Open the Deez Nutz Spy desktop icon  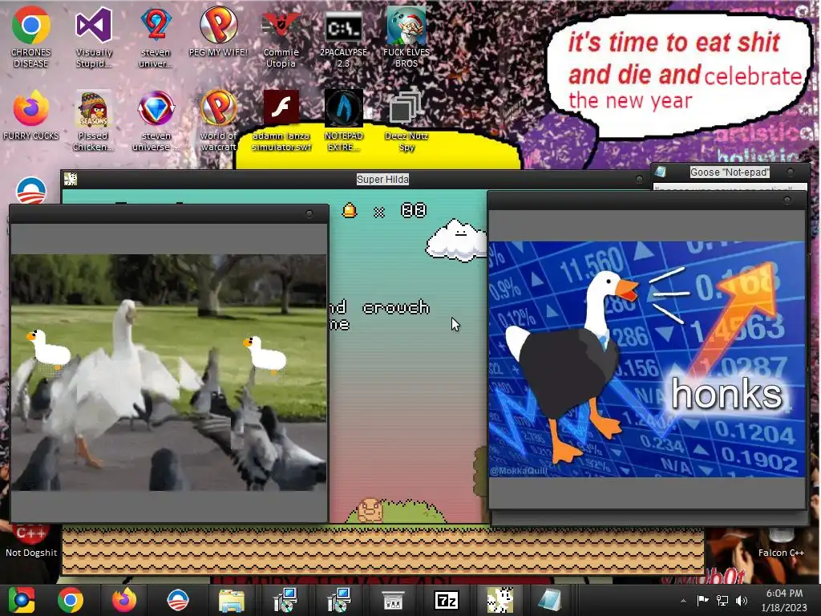coord(406,120)
